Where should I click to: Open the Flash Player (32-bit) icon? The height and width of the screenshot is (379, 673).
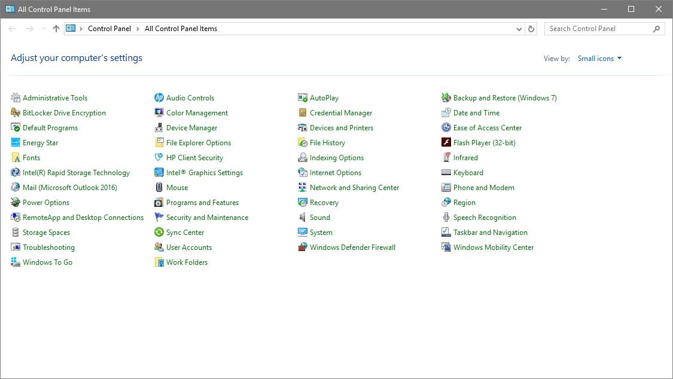click(x=446, y=143)
